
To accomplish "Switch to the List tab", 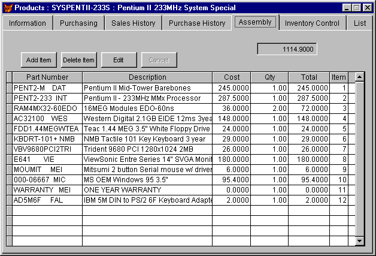I will click(x=360, y=23).
